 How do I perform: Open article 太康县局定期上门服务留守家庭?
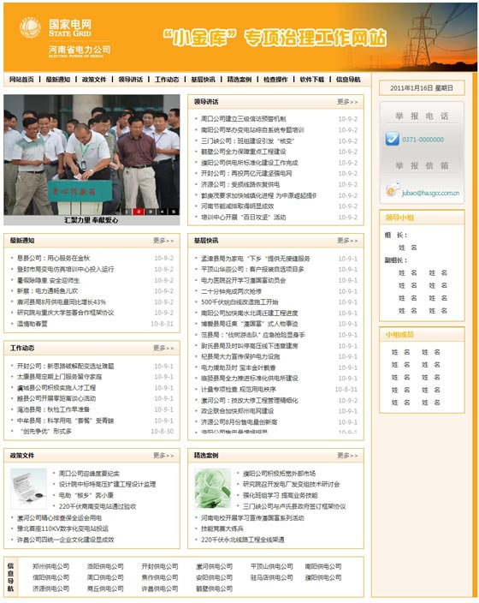pyautogui.click(x=60, y=377)
